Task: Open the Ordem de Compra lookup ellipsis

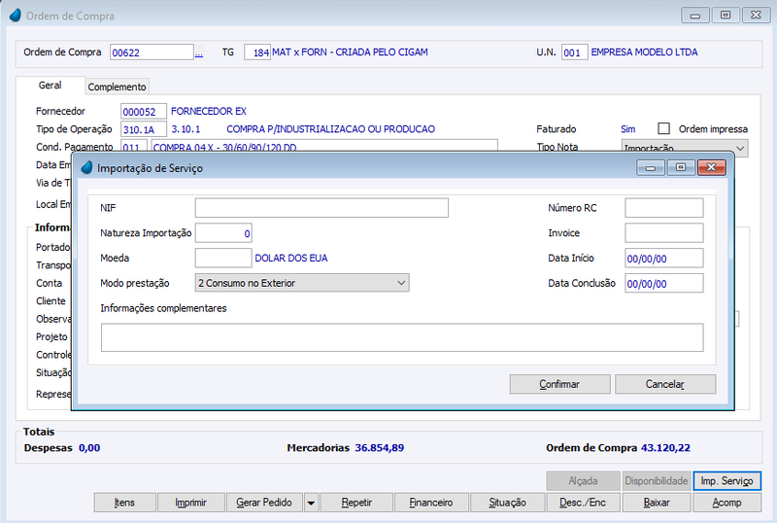Action: [199, 52]
